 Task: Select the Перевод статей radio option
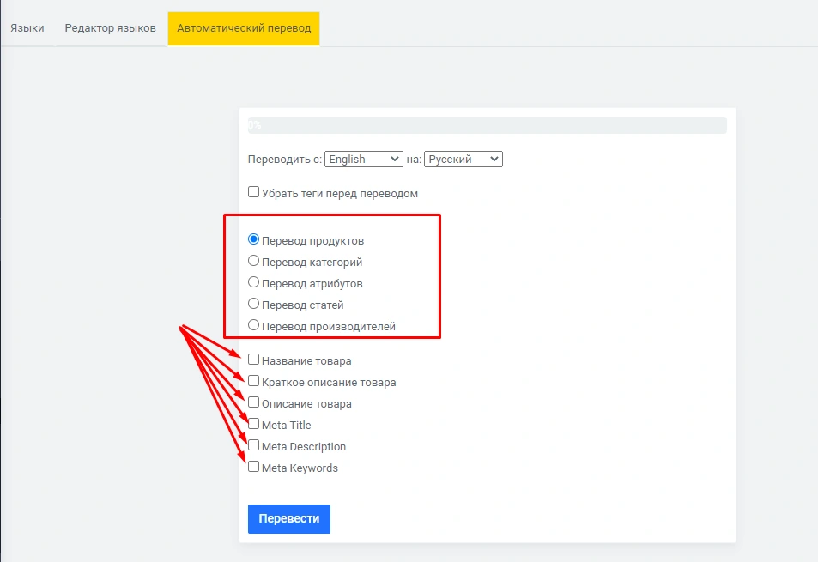(253, 304)
